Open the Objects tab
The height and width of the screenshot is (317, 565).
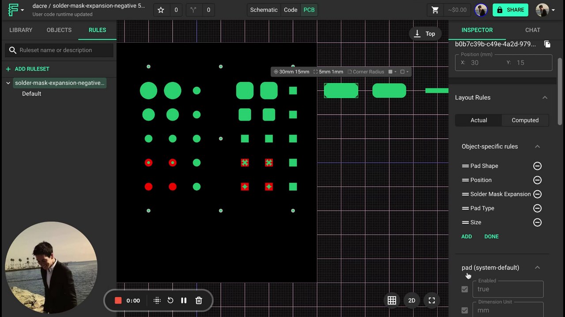(59, 30)
